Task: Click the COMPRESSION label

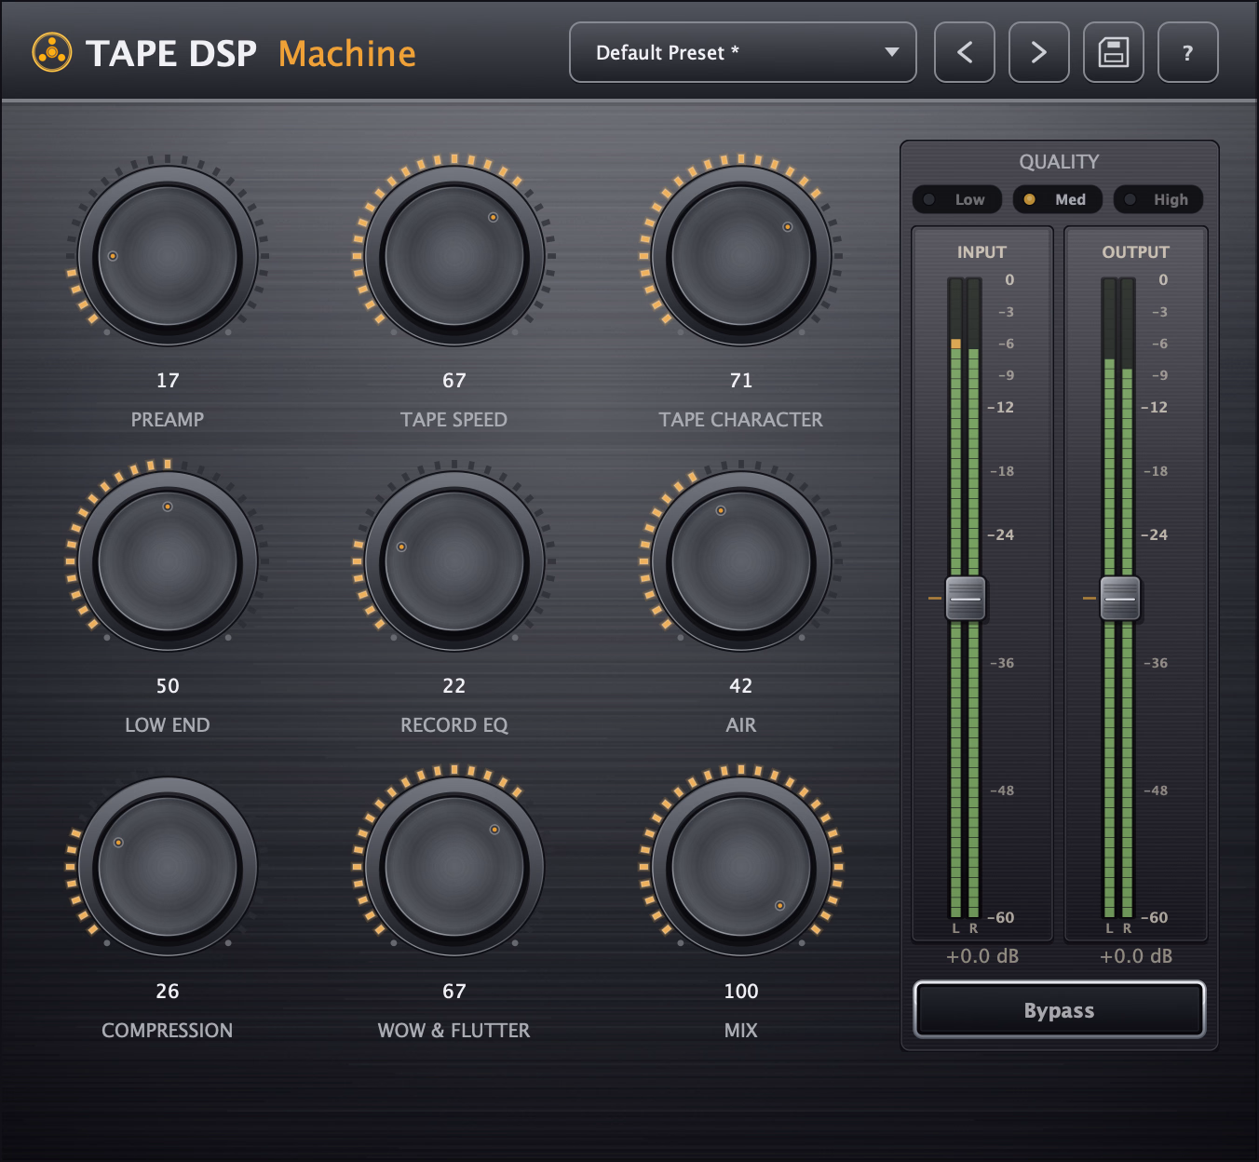Action: 168,1031
